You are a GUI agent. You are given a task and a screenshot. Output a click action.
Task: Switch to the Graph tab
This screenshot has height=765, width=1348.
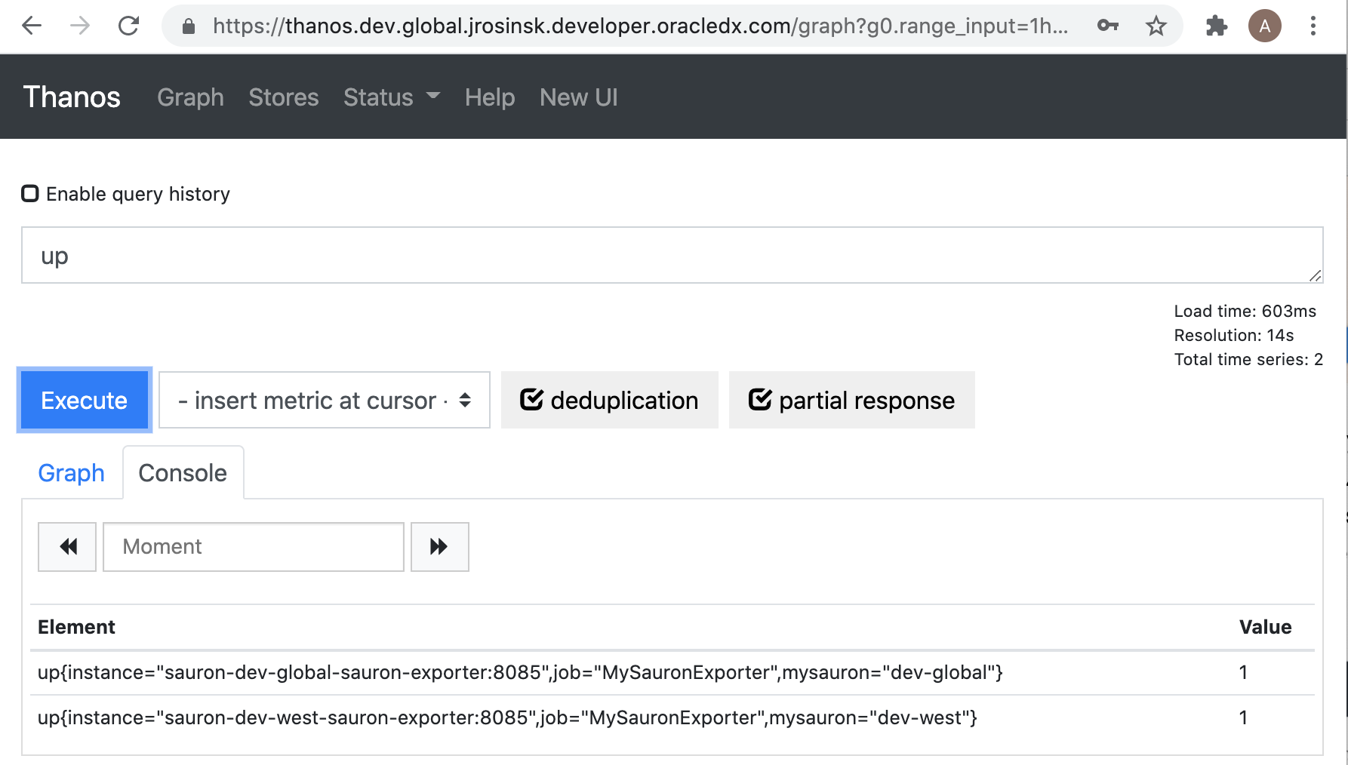coord(71,473)
